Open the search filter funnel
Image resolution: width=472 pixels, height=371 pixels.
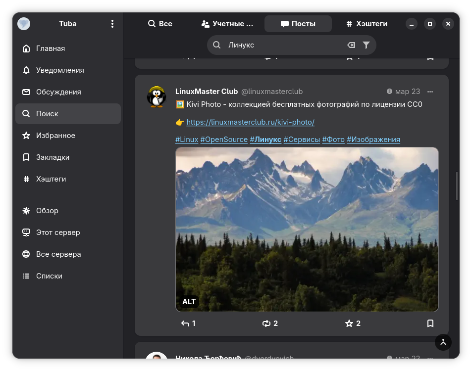[x=366, y=45]
